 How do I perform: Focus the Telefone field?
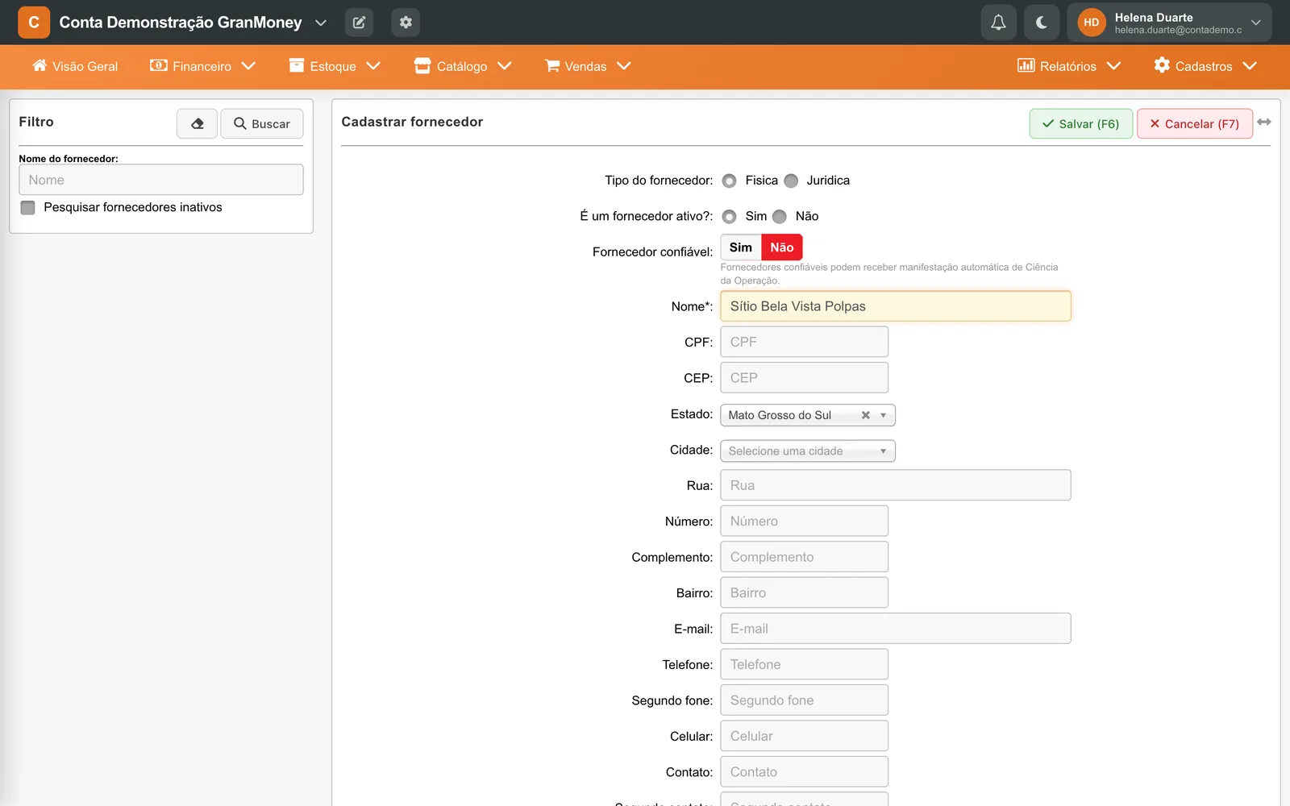pos(805,664)
